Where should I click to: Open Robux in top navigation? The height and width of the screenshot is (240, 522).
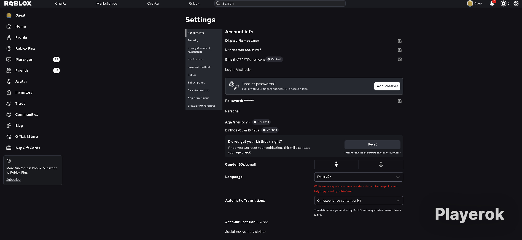click(x=194, y=4)
